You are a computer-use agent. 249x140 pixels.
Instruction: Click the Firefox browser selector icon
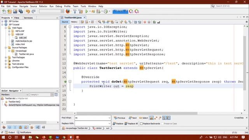click(x=68, y=11)
